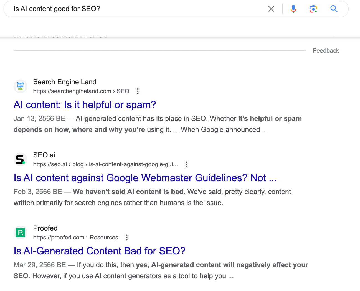Open more options for the Proofed result

(127, 238)
